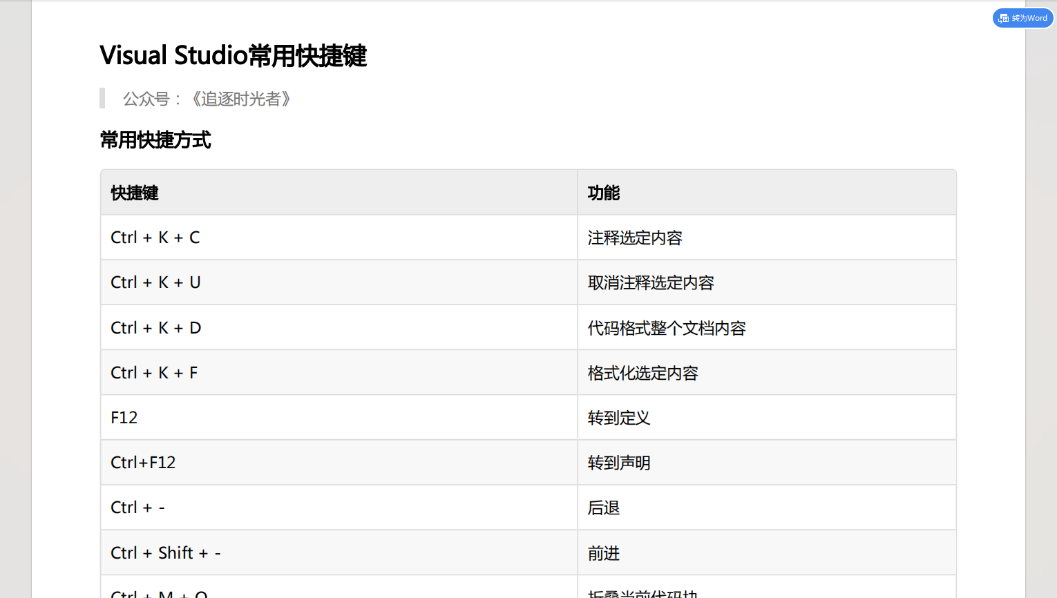The width and height of the screenshot is (1057, 598).
Task: Click the 转为Word button
Action: pos(1022,18)
